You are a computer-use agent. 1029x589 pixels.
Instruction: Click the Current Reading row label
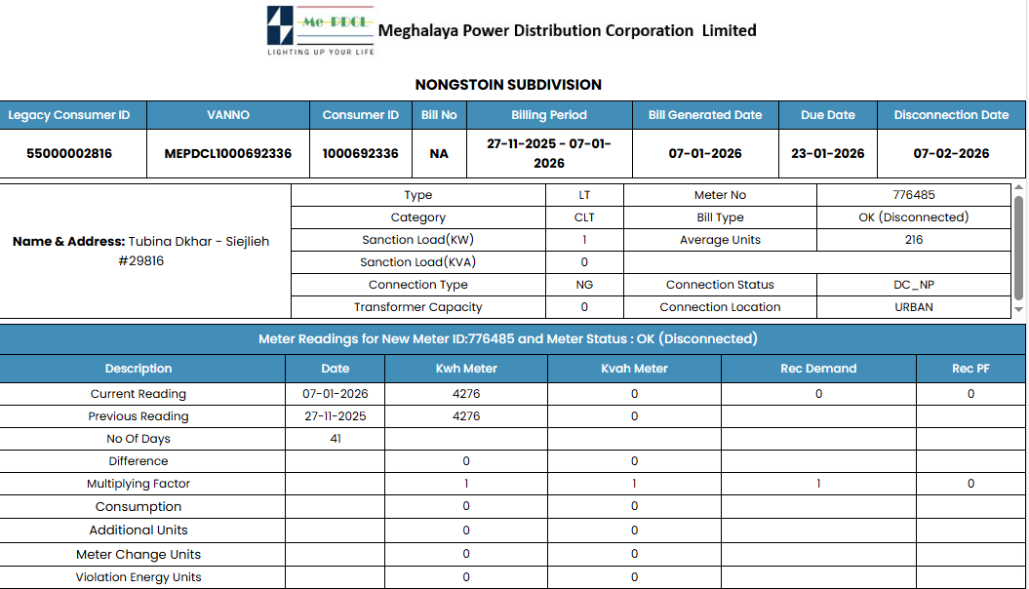(x=139, y=394)
